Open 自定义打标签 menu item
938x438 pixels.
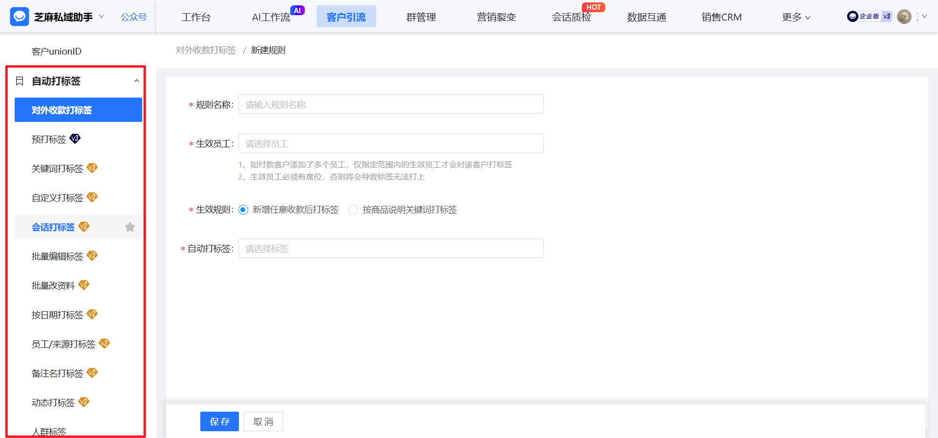click(x=58, y=198)
